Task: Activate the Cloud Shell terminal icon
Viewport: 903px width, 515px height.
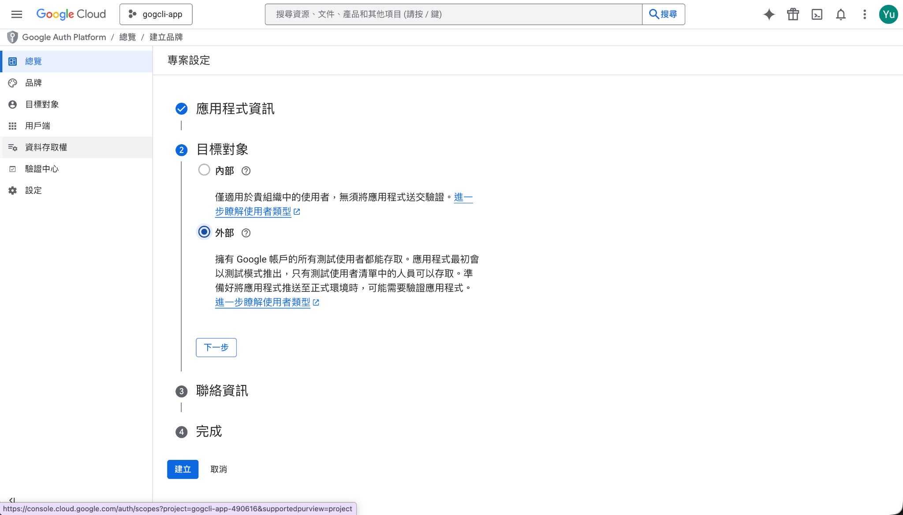Action: 817,15
